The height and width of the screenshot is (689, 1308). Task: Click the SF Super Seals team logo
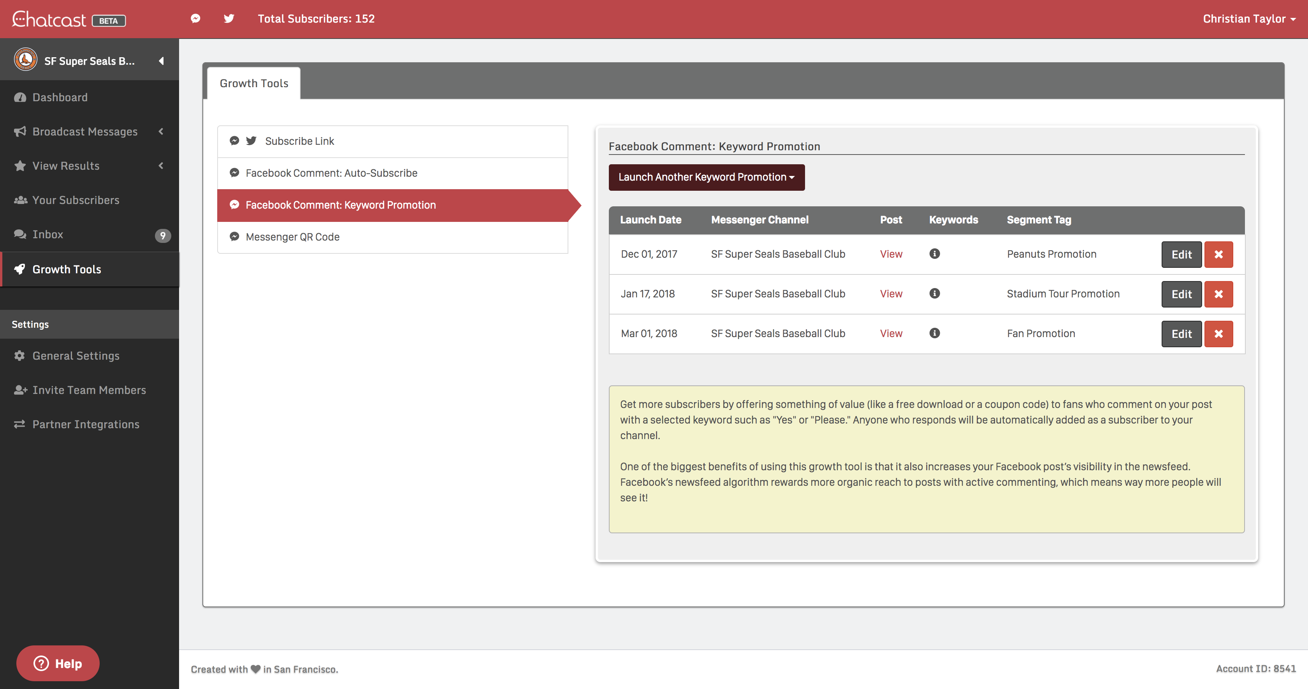25,60
